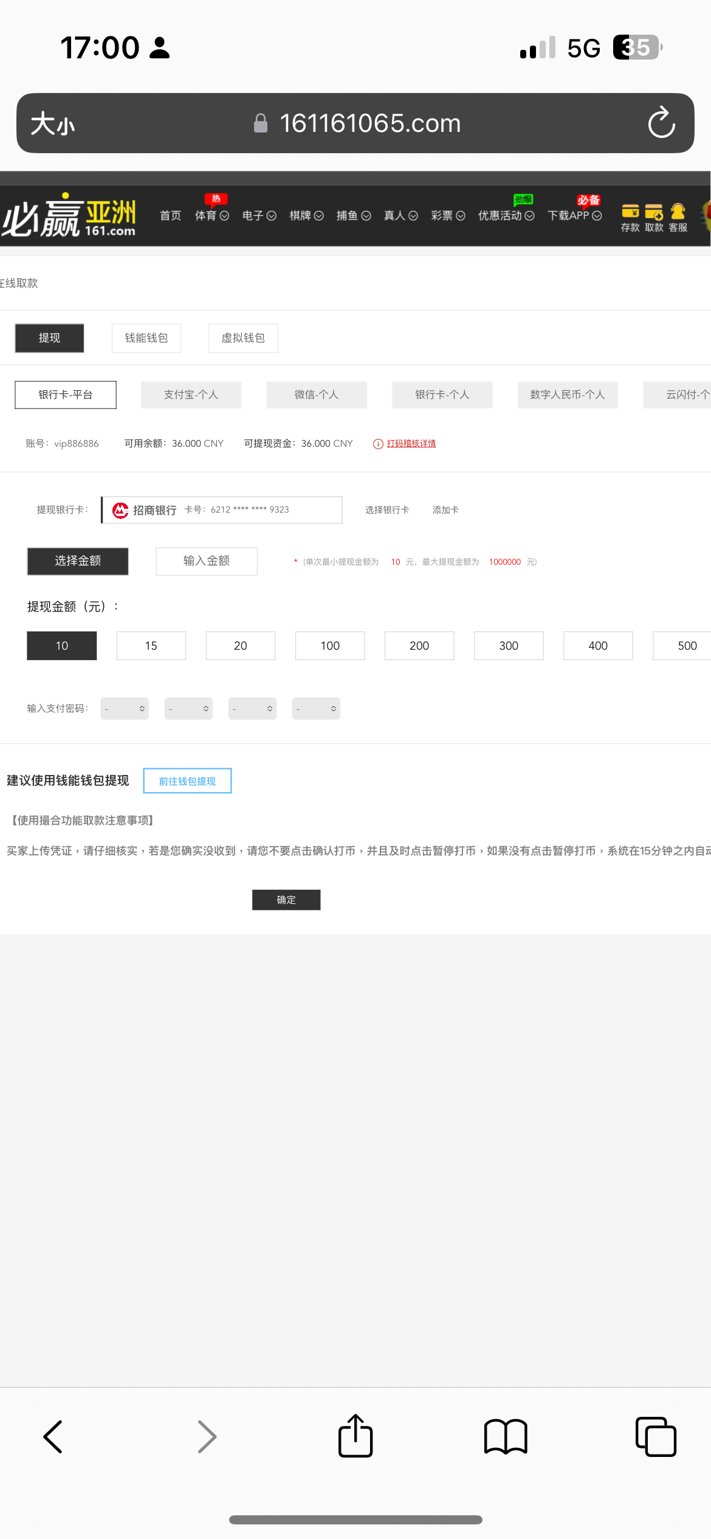Tap the 取款 withdrawal icon
711x1539 pixels.
point(654,218)
